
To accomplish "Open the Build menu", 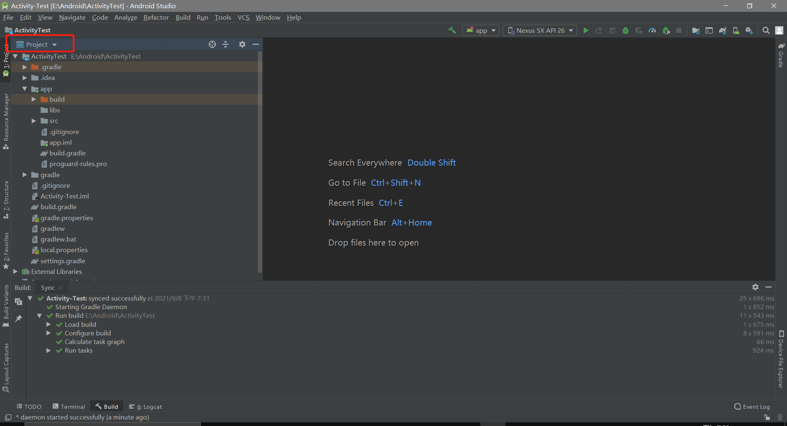I will 183,17.
